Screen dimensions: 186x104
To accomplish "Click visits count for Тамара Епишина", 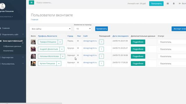I will click(x=101, y=42).
